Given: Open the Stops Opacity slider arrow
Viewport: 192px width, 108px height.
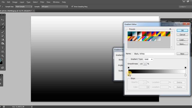Looking at the screenshot, I should (145, 82).
